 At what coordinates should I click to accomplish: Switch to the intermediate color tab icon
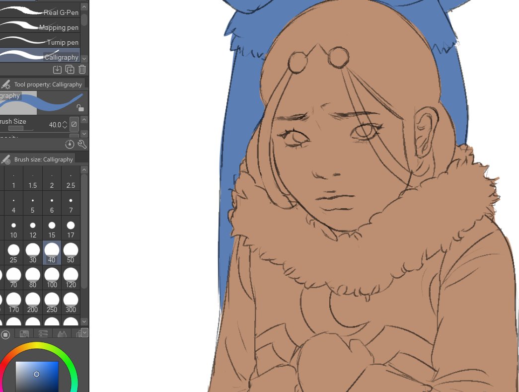tap(62, 334)
